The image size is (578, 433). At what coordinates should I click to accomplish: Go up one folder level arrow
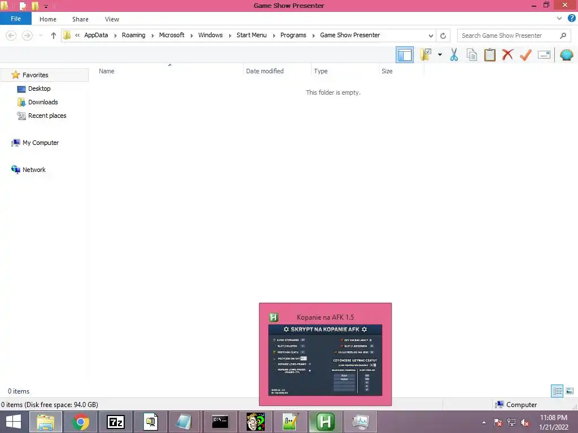[54, 36]
